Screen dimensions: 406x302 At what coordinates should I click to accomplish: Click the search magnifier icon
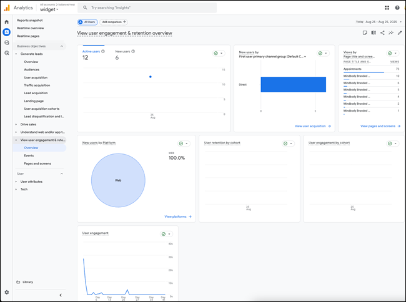coord(85,7)
